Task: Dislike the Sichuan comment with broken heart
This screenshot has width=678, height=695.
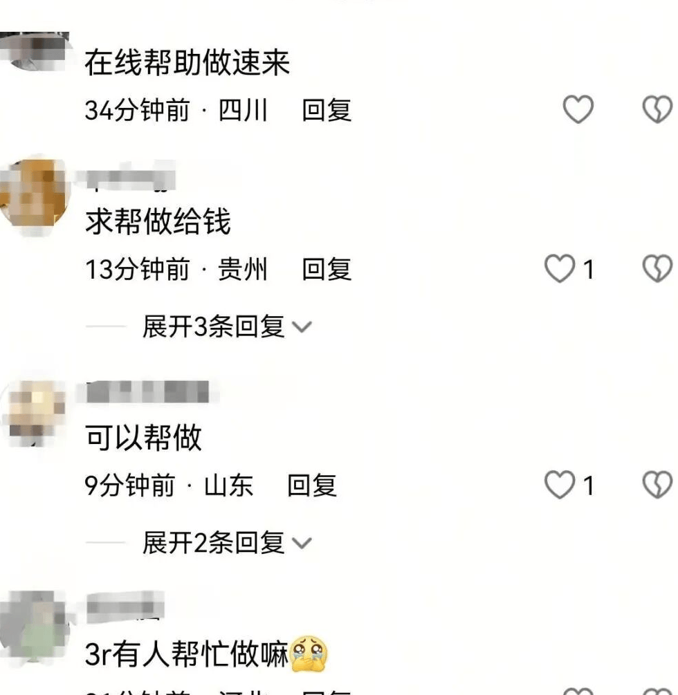Action: pos(657,109)
